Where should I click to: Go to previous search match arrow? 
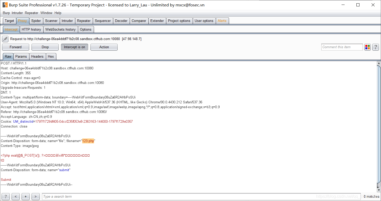click(16, 196)
